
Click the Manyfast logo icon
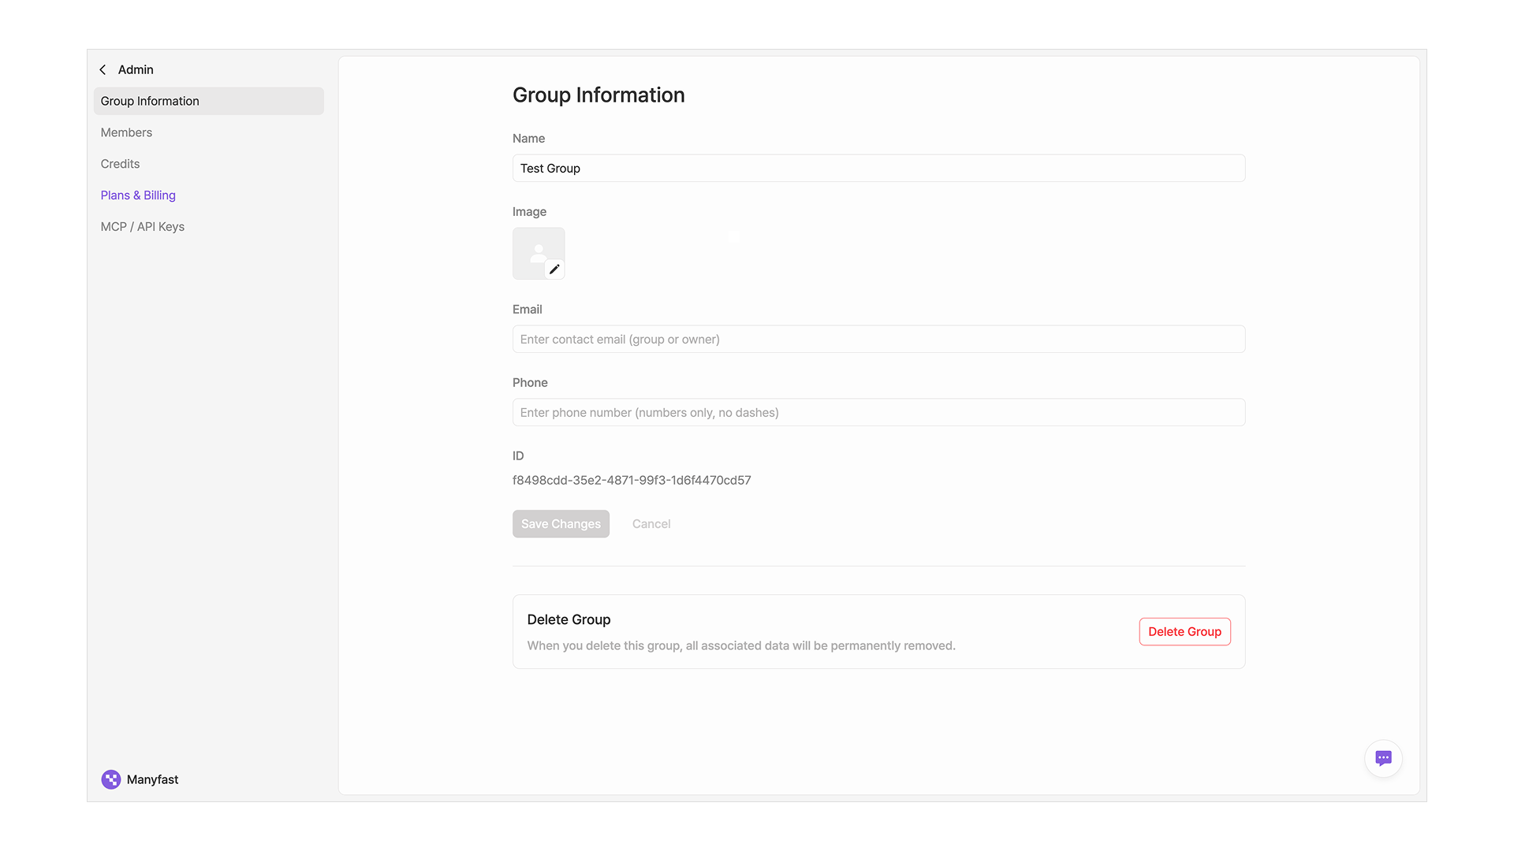point(111,779)
